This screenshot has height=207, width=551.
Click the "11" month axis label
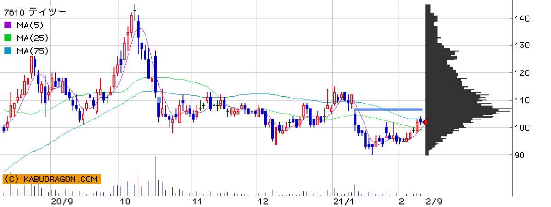point(197,202)
